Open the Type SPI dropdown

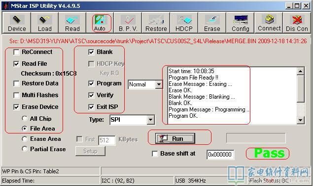[150, 120]
